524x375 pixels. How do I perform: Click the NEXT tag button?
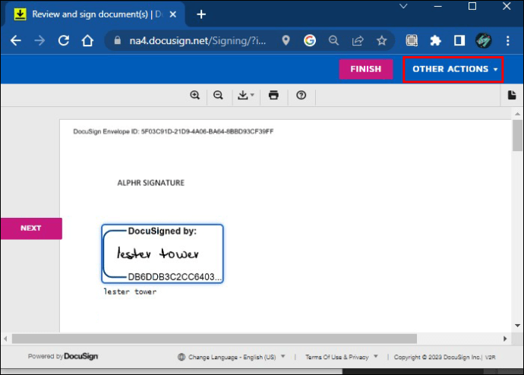click(31, 228)
